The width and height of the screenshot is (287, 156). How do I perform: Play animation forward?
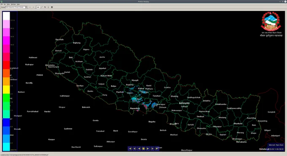pos(148,149)
